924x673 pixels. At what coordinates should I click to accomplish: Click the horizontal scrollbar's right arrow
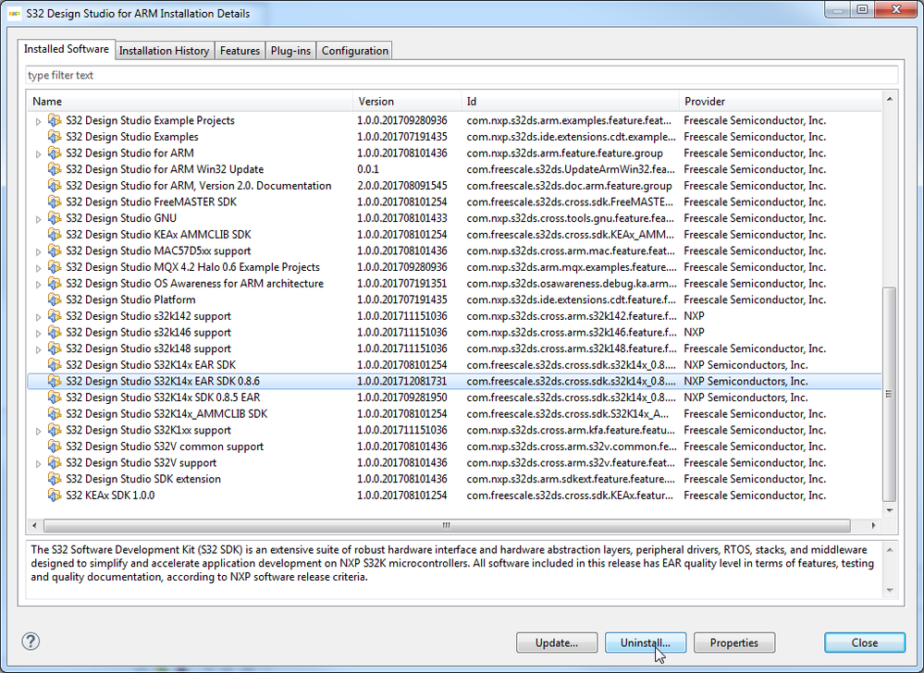(x=873, y=525)
